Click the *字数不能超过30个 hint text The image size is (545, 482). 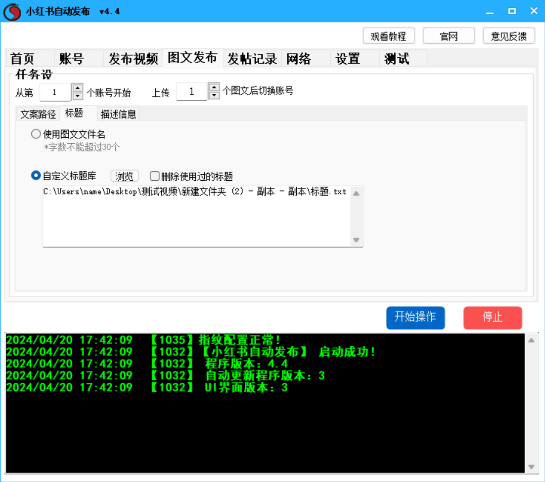click(x=82, y=147)
